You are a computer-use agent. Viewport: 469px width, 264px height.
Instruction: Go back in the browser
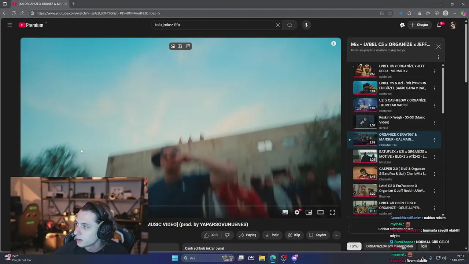tap(5, 13)
